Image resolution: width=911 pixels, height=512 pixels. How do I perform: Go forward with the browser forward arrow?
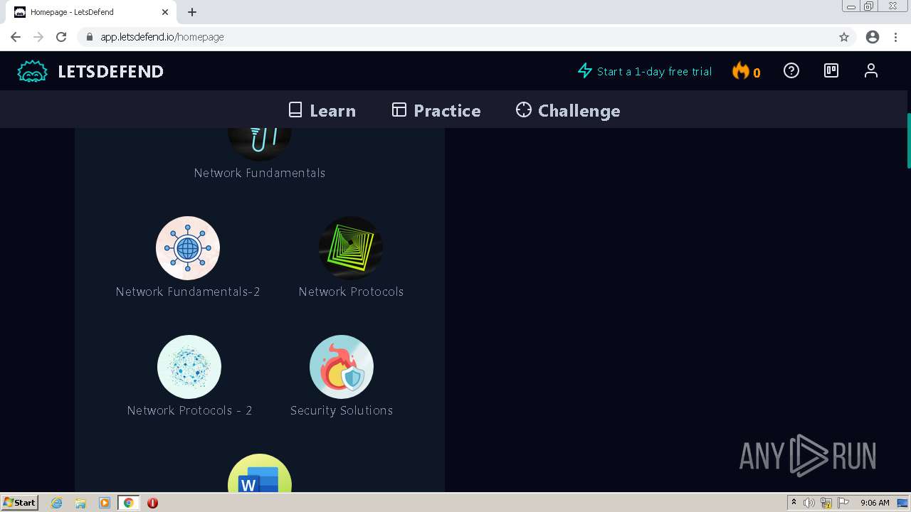coord(38,37)
